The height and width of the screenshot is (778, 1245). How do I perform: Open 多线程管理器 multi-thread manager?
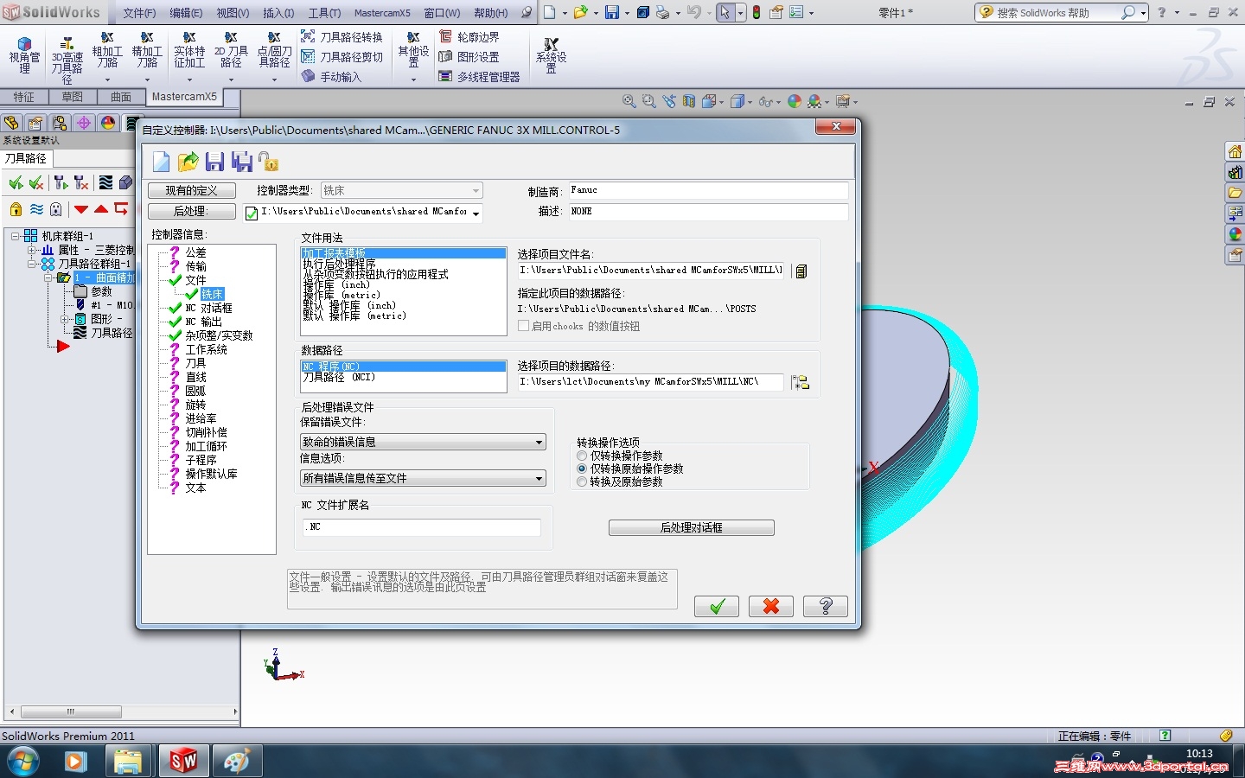coord(479,77)
